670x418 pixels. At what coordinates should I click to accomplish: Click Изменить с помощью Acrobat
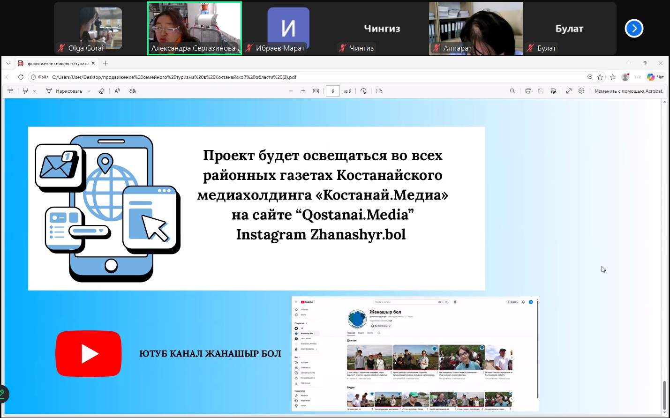point(628,91)
